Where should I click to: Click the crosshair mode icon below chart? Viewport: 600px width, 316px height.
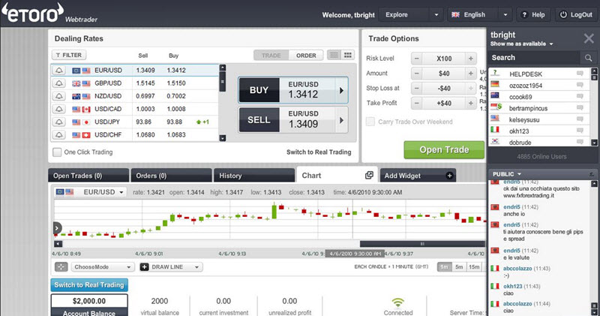[61, 267]
